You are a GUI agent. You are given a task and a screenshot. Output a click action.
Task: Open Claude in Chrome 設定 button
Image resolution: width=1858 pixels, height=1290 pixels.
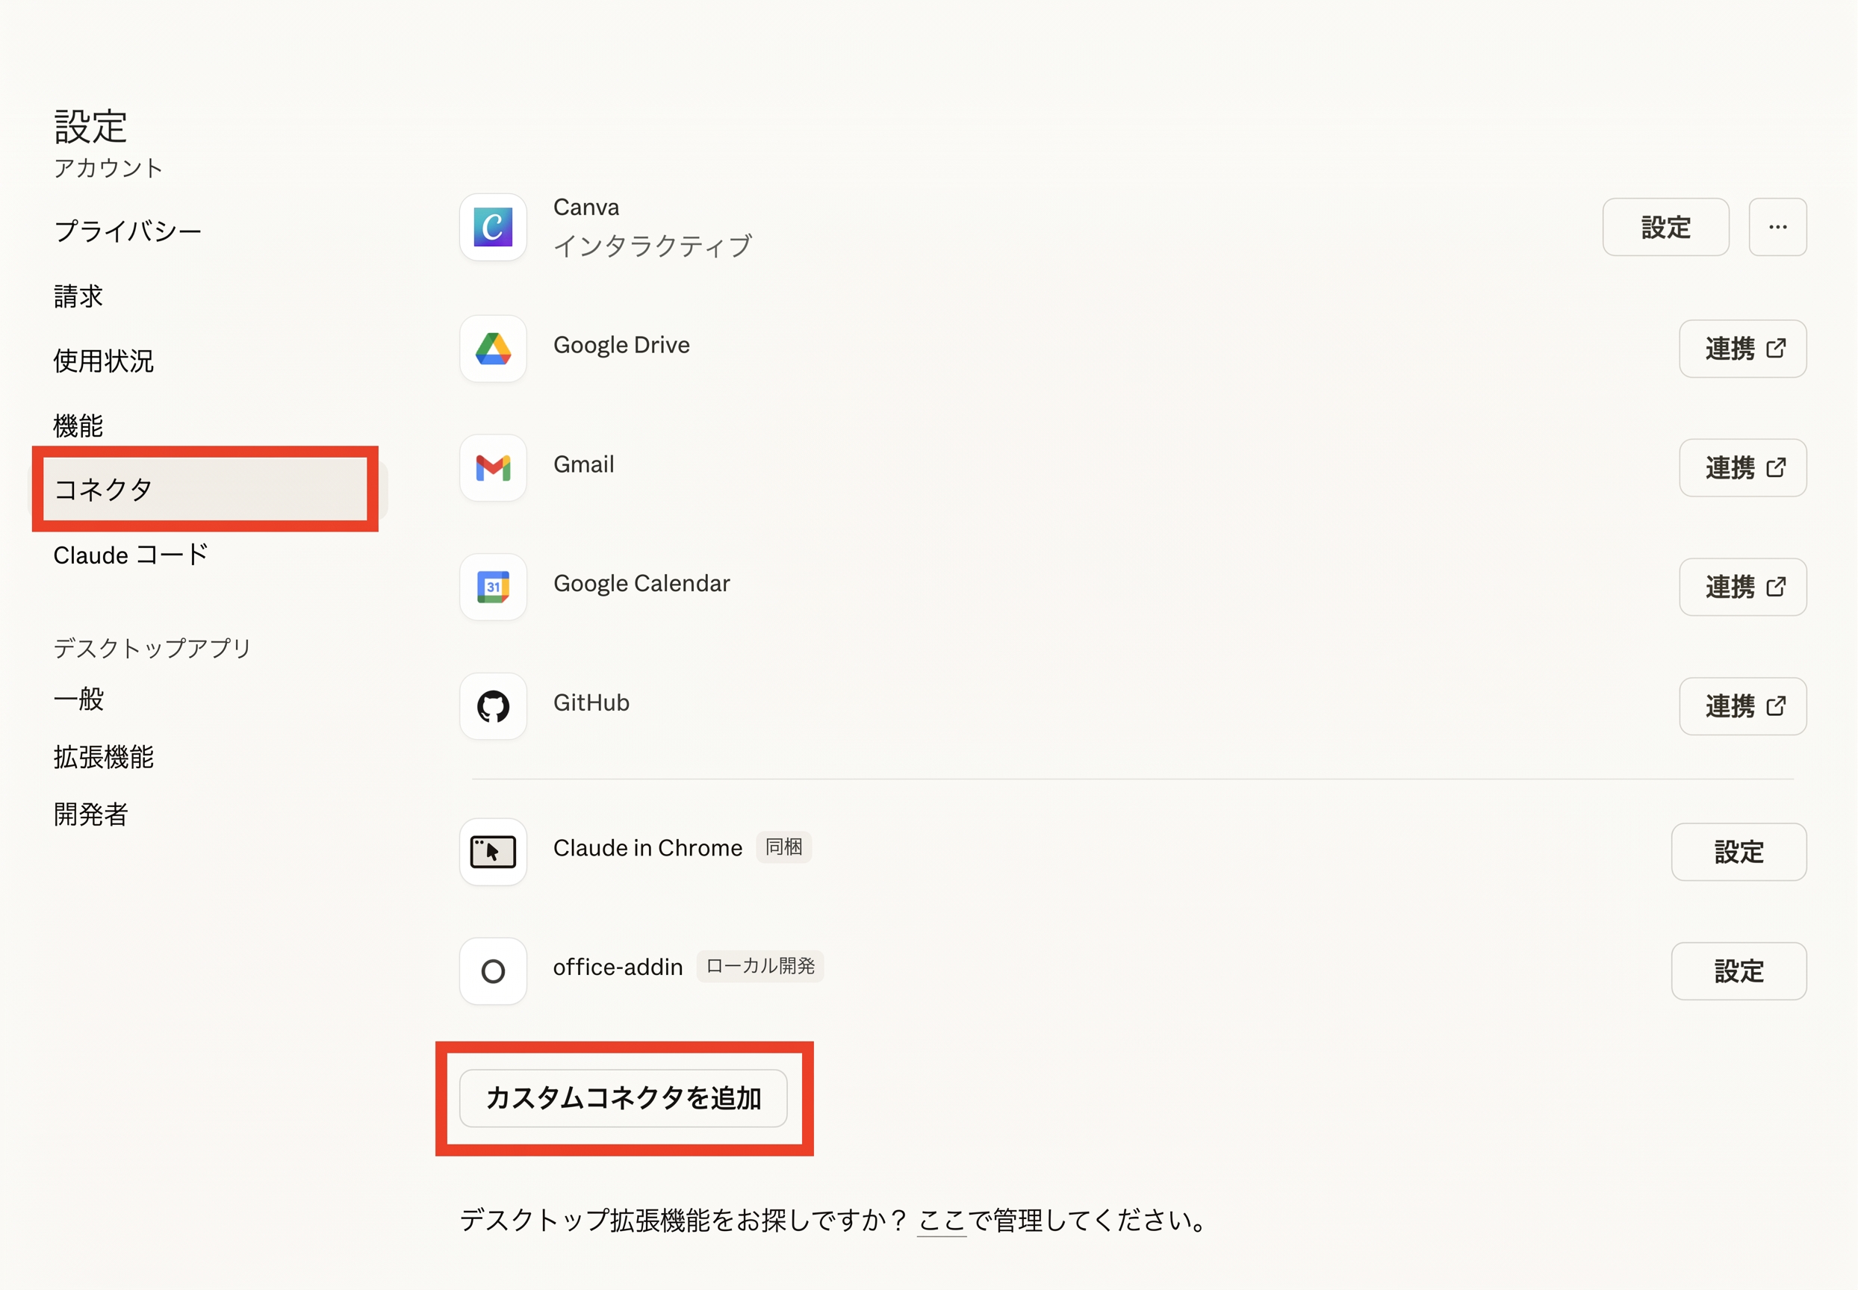coord(1739,852)
